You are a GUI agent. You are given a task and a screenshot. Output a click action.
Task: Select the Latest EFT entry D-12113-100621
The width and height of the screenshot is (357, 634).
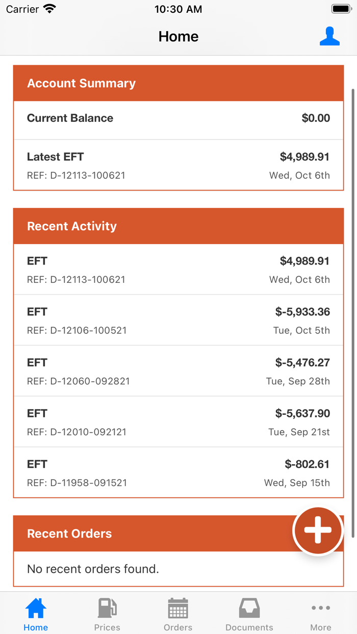[x=178, y=165]
